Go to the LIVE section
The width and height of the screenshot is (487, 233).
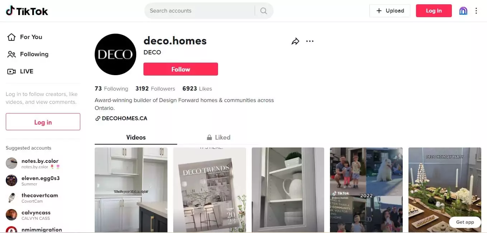point(20,71)
